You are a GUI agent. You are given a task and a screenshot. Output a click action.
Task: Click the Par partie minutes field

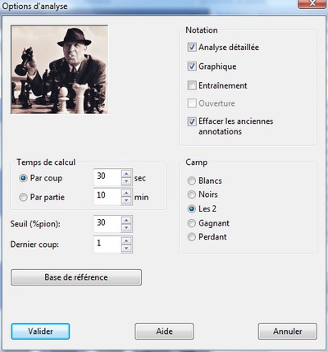(107, 196)
